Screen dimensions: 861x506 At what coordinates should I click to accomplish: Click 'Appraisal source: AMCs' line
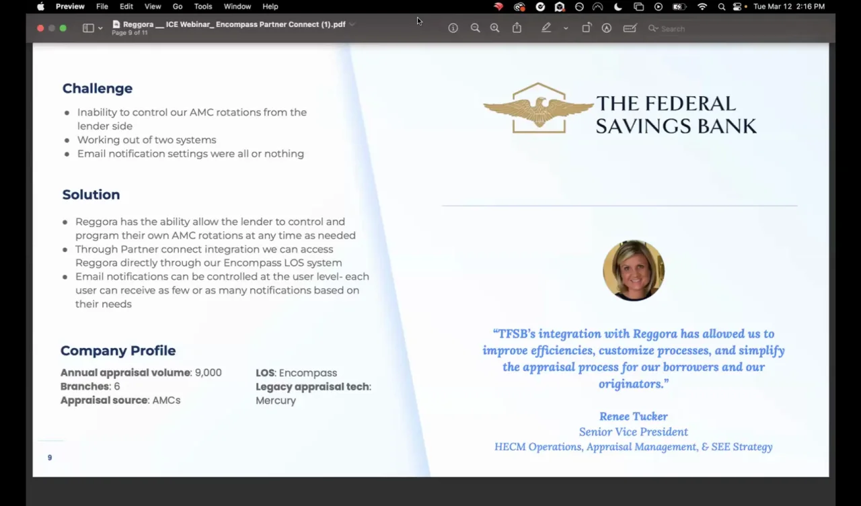point(120,400)
